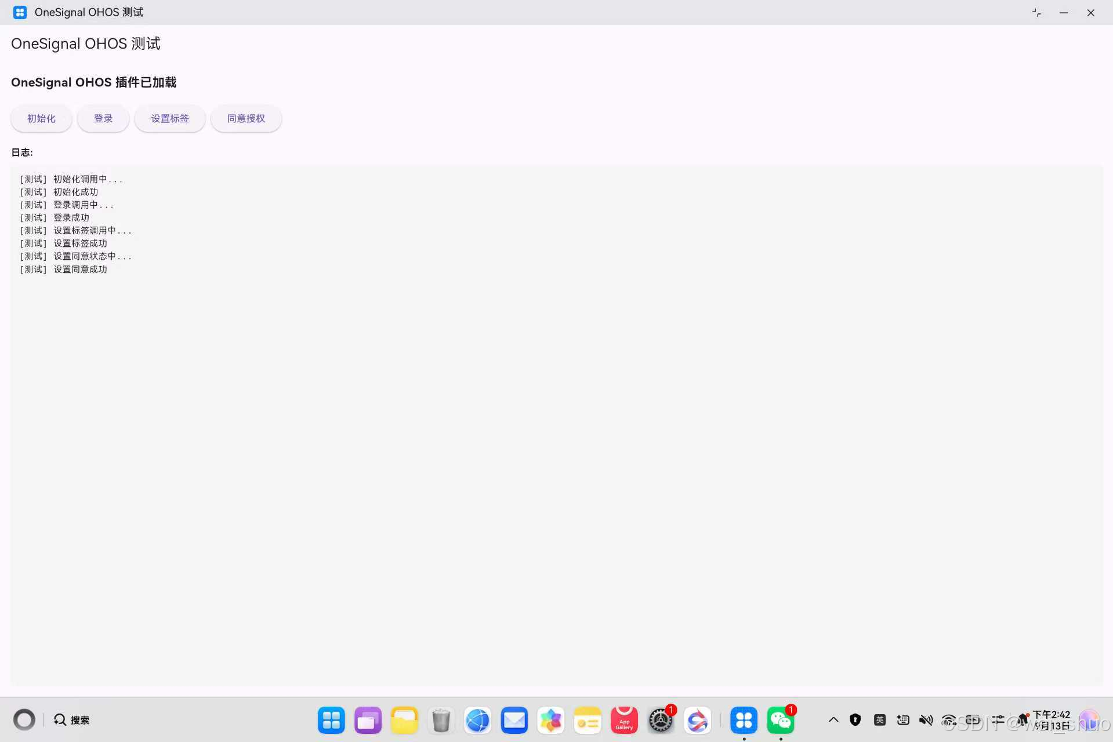Toggle the 英 input method indicator
The image size is (1113, 742).
(879, 720)
